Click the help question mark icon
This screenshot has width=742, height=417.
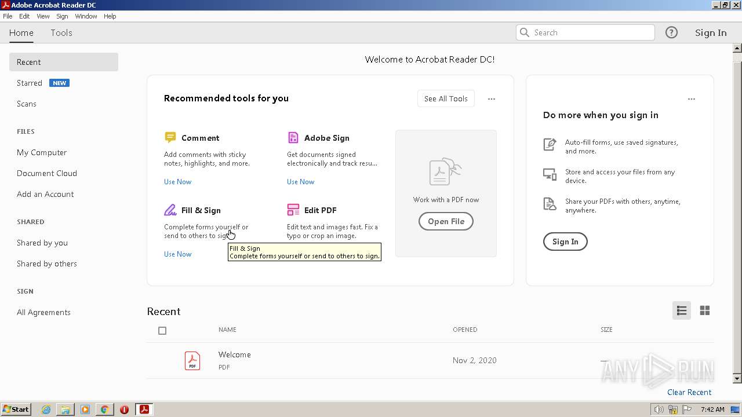point(671,32)
